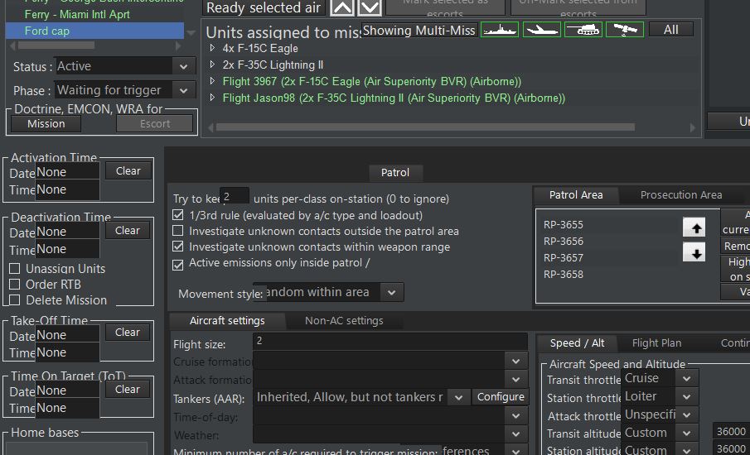This screenshot has width=750, height=455.
Task: Click the Take-Off Time Date field
Action: coord(67,335)
